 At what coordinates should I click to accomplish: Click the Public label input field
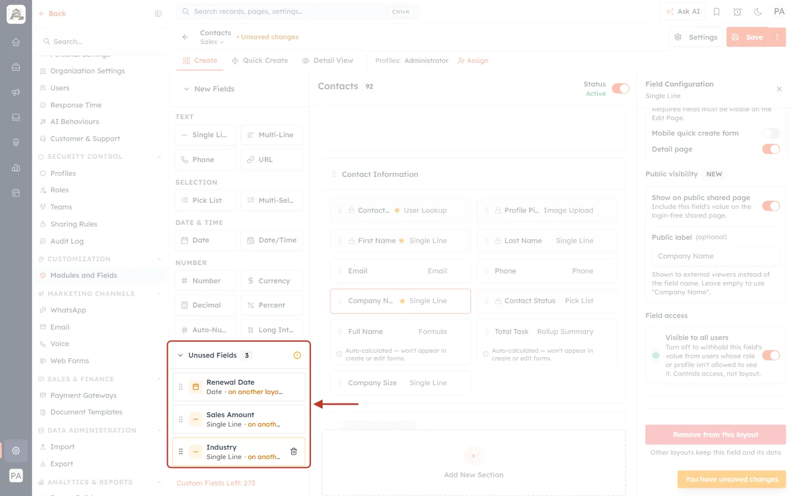coord(716,256)
